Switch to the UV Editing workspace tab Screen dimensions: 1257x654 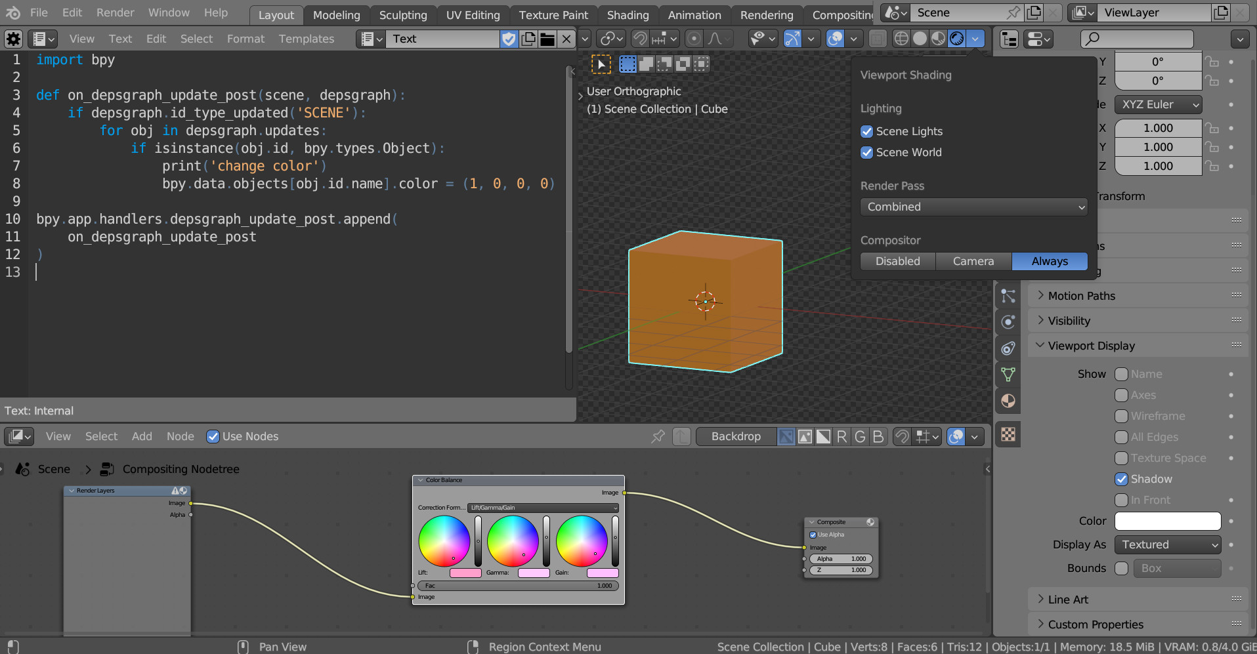[473, 14]
